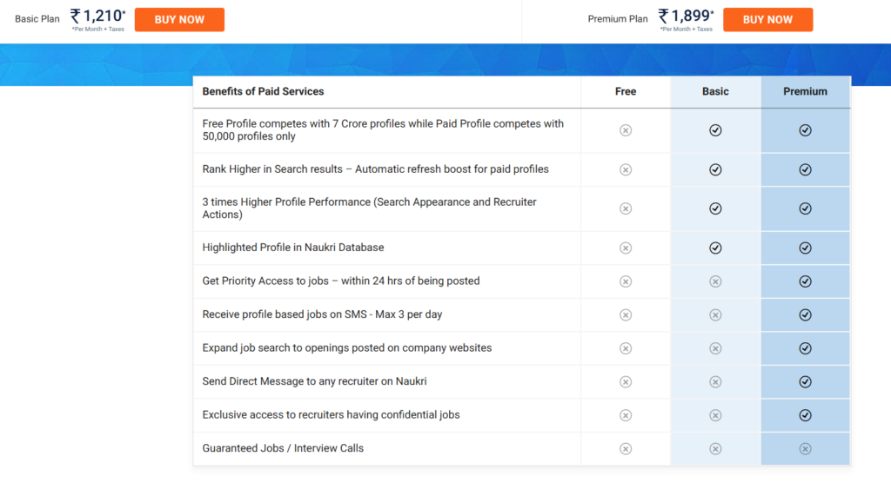Select the Premium column header

tap(805, 91)
